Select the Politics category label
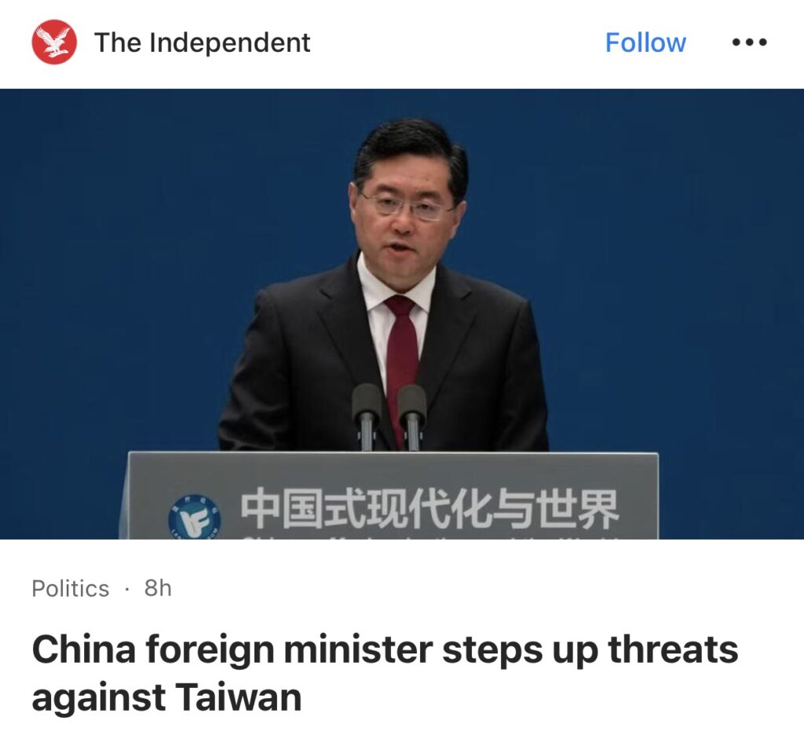804x739 pixels. [x=70, y=588]
